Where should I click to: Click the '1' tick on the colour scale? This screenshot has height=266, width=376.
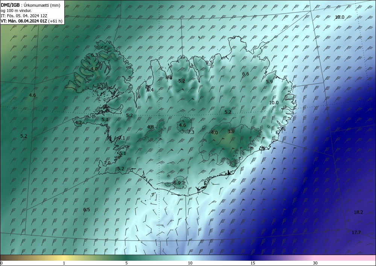pyautogui.click(x=64, y=263)
